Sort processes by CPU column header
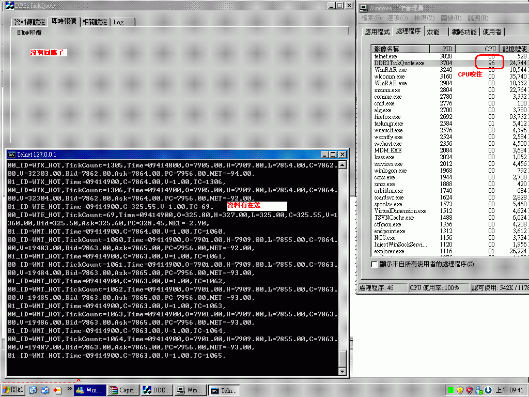Screen dimensions: 529x397 point(477,49)
